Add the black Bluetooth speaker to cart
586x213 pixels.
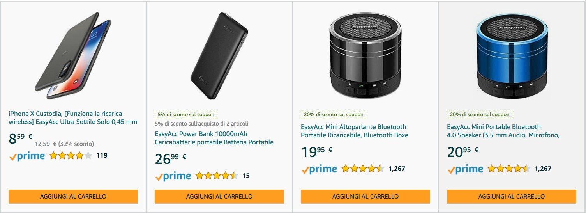365,196
